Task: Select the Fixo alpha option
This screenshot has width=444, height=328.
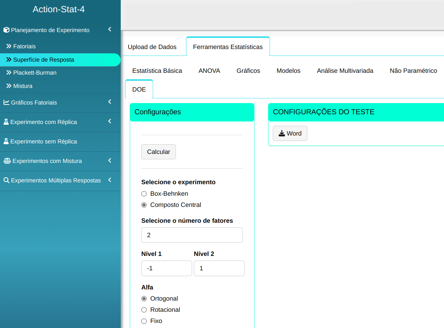Action: point(144,321)
